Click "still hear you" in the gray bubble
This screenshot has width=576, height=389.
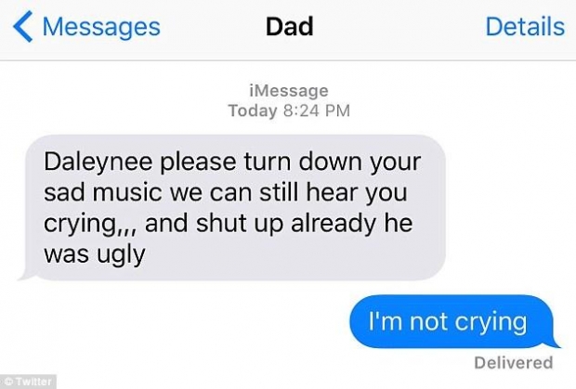[334, 193]
